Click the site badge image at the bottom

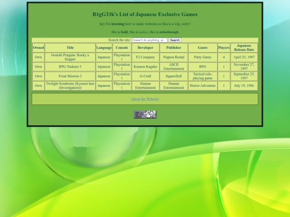coord(145,115)
